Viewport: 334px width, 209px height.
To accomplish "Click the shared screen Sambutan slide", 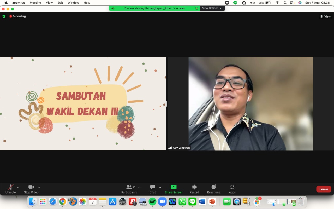I will click(83, 104).
